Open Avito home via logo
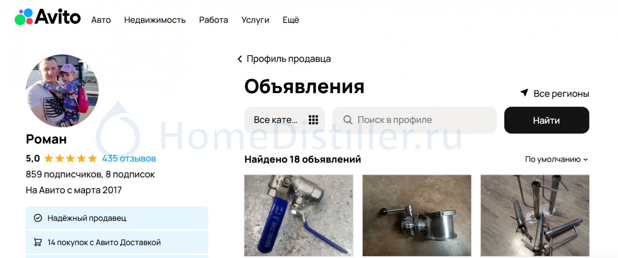618x258 pixels. point(48,17)
